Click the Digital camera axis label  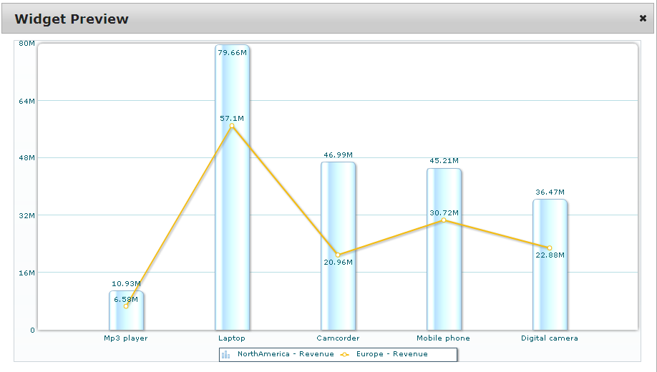pyautogui.click(x=550, y=338)
